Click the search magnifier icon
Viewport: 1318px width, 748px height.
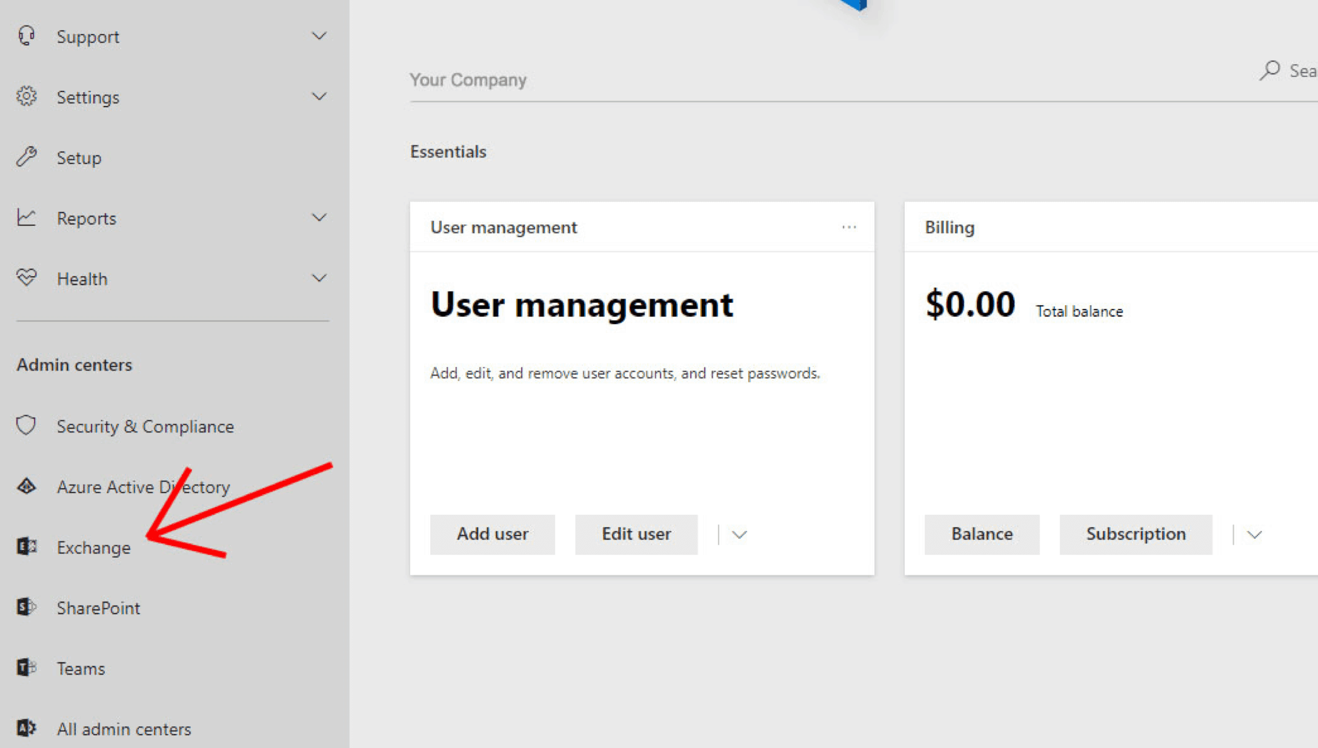point(1270,71)
